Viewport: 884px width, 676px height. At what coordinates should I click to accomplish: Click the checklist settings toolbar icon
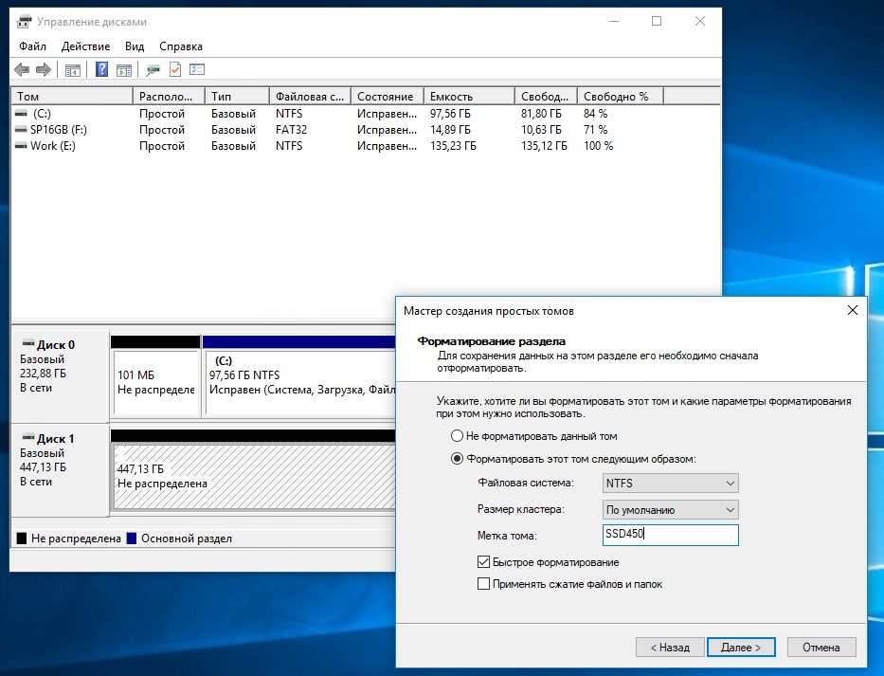click(x=197, y=70)
